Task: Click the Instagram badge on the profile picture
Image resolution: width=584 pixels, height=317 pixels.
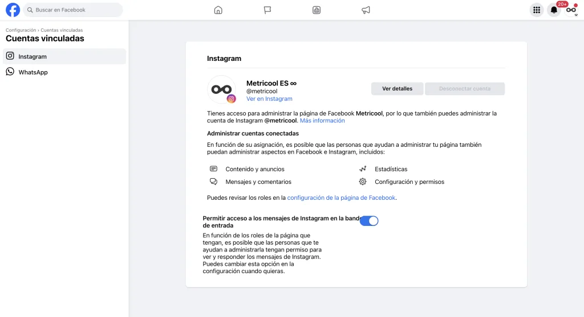Action: (x=232, y=99)
